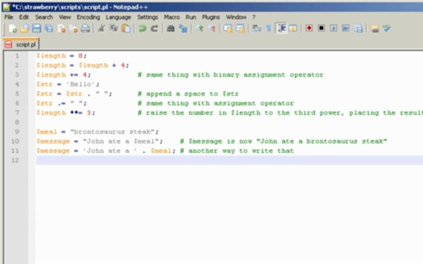Click the Open file folder icon
The height and width of the screenshot is (264, 423).
(24, 28)
